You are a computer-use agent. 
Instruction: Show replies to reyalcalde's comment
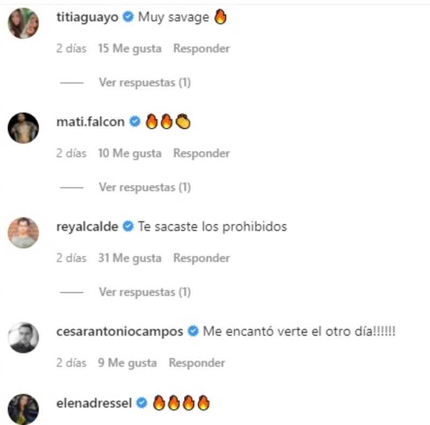pyautogui.click(x=145, y=292)
